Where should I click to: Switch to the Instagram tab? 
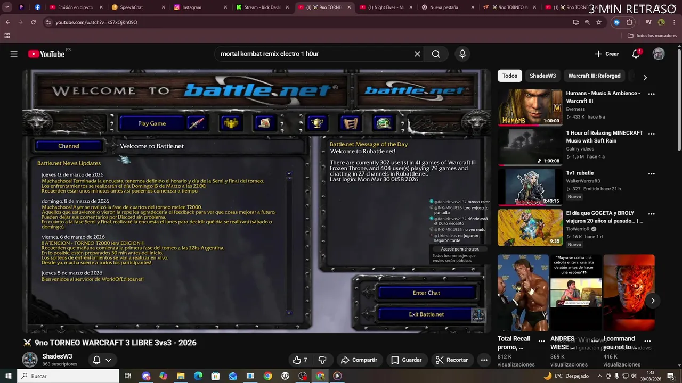[199, 7]
